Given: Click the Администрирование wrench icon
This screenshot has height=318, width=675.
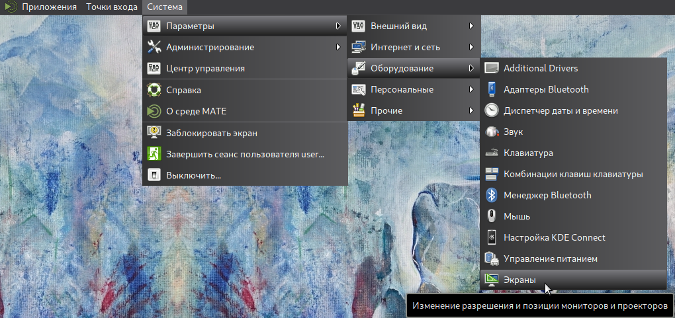Looking at the screenshot, I should [154, 48].
